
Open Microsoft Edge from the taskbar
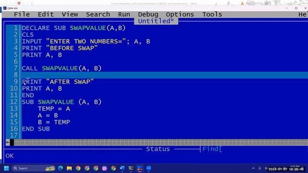click(x=61, y=168)
